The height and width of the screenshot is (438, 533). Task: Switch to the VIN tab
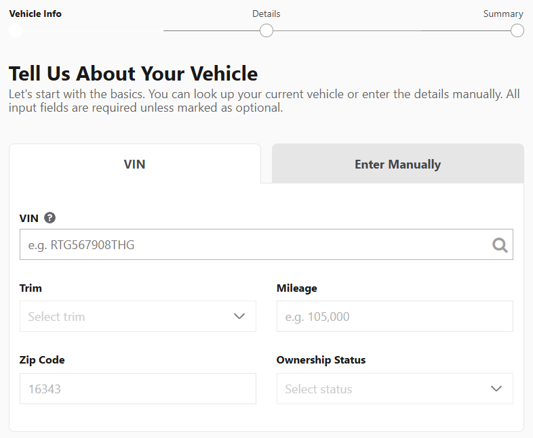point(135,164)
